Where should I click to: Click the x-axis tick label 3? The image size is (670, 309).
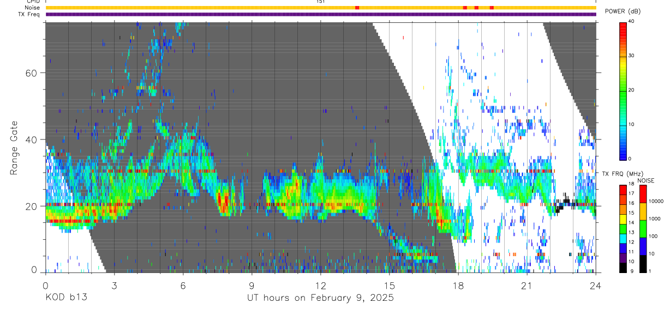(x=114, y=286)
